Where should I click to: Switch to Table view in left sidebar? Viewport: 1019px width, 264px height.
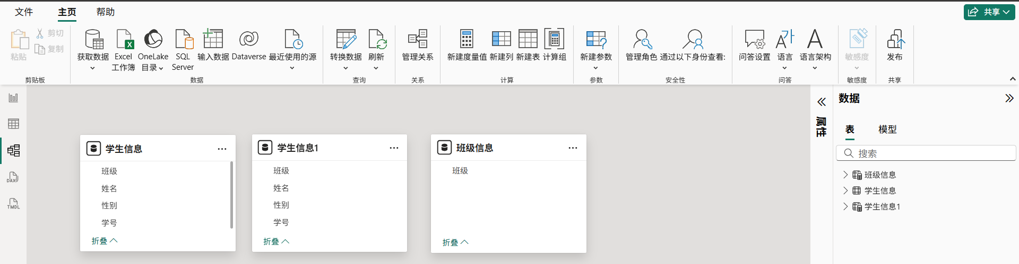click(13, 124)
